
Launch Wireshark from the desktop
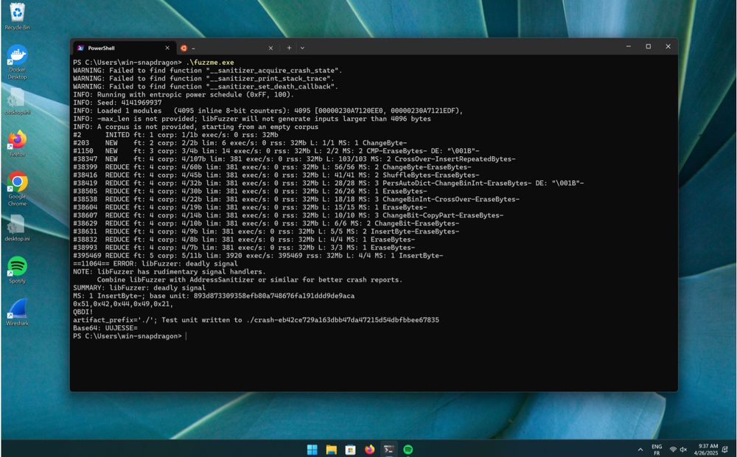point(18,313)
